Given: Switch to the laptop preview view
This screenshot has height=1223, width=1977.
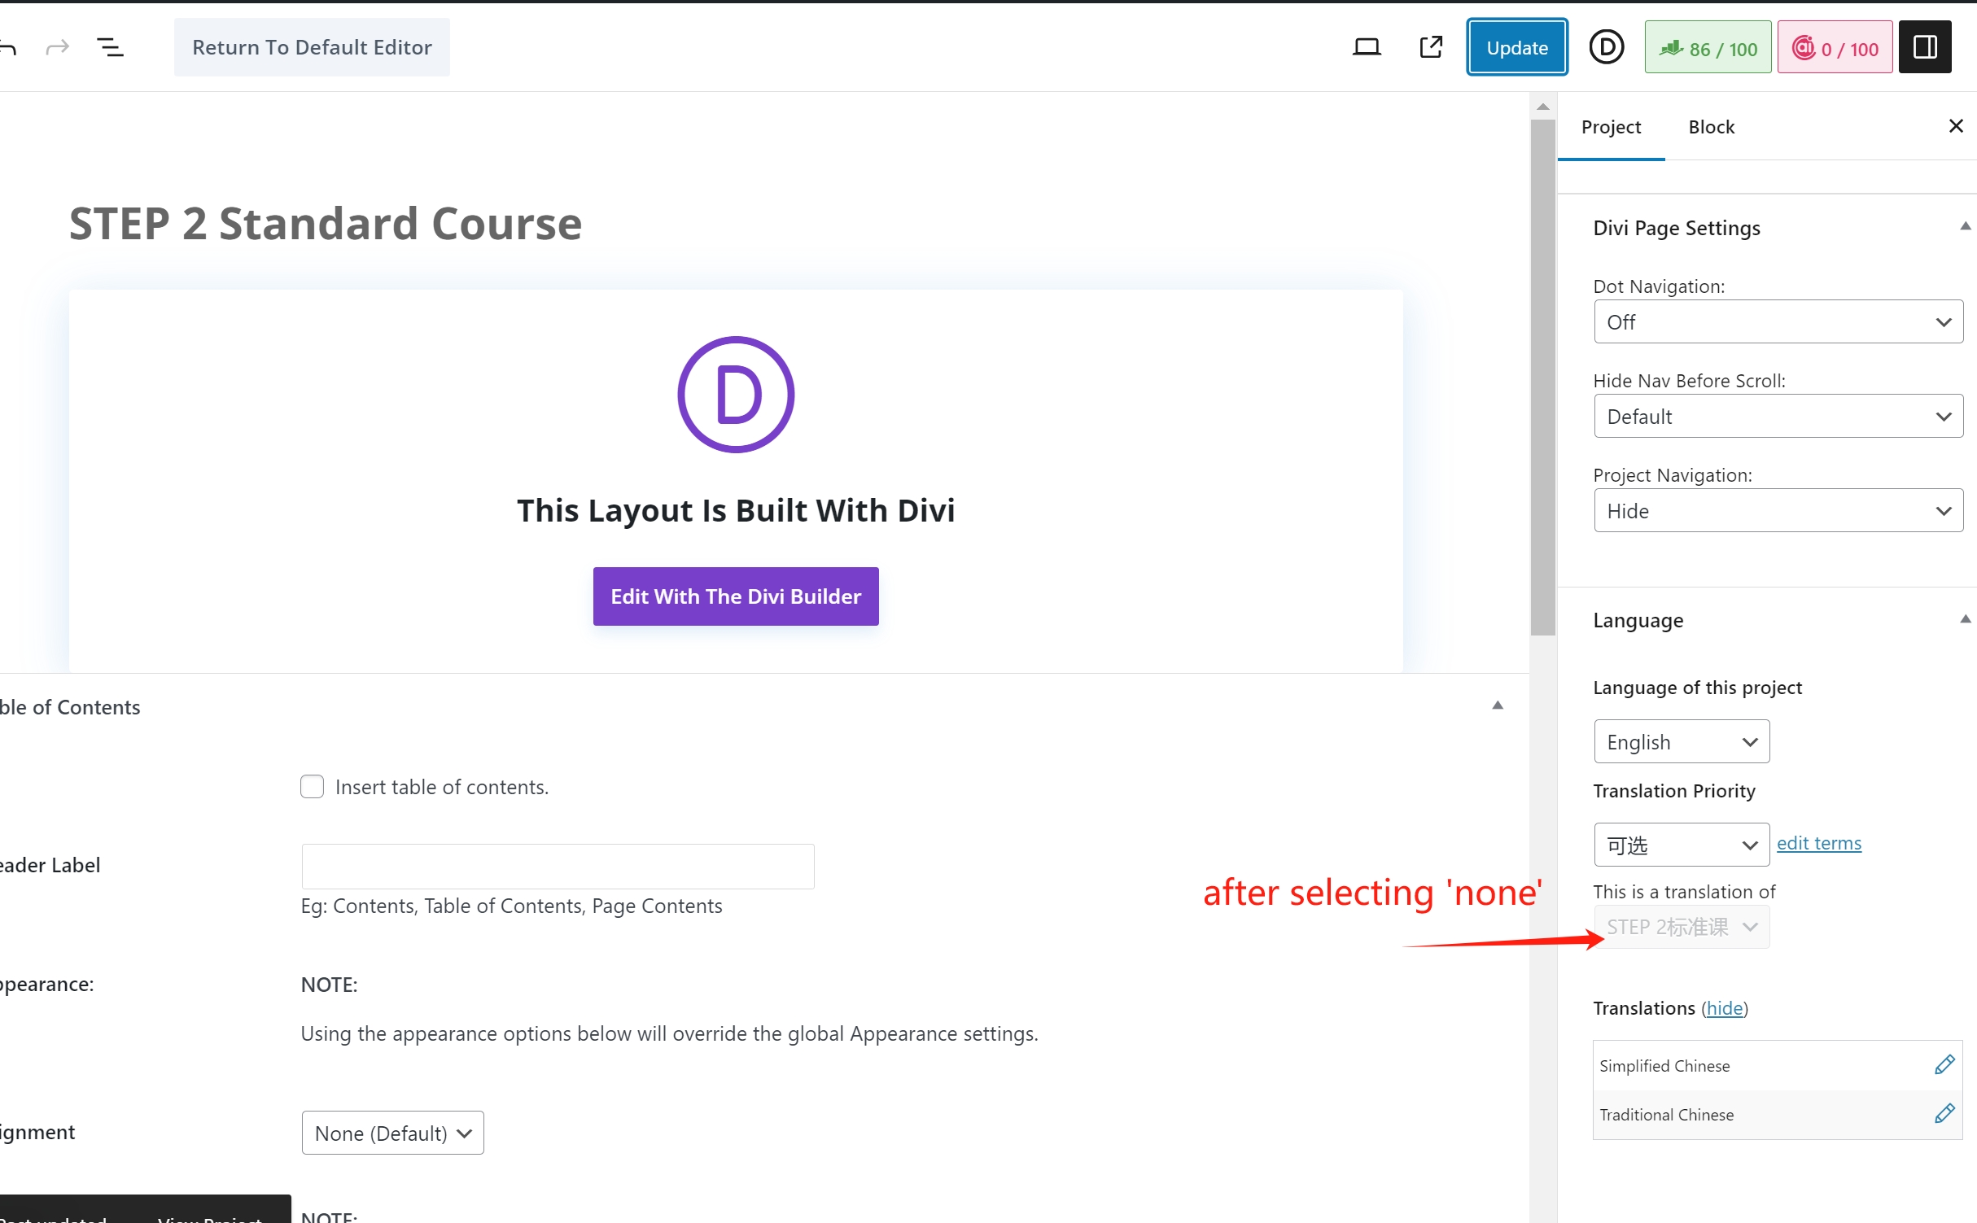Looking at the screenshot, I should (x=1367, y=47).
